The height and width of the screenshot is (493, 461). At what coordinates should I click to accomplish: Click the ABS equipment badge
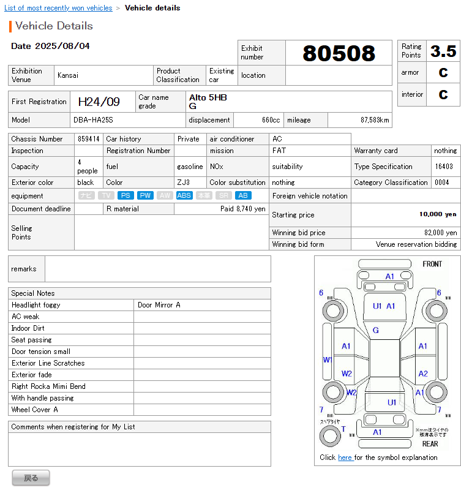tap(184, 195)
